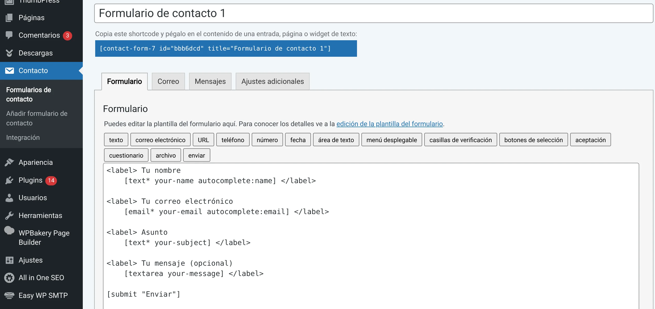Switch to the Correo tab
The width and height of the screenshot is (655, 309).
[x=168, y=82]
